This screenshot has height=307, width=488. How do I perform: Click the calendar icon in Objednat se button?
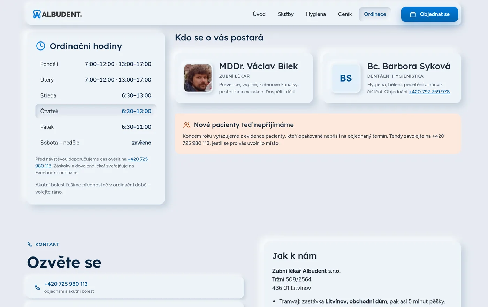pos(413,14)
